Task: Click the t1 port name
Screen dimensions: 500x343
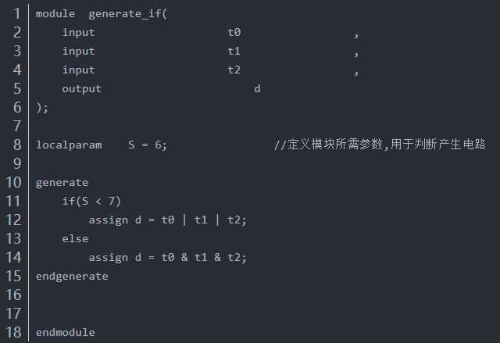Action: click(x=234, y=51)
